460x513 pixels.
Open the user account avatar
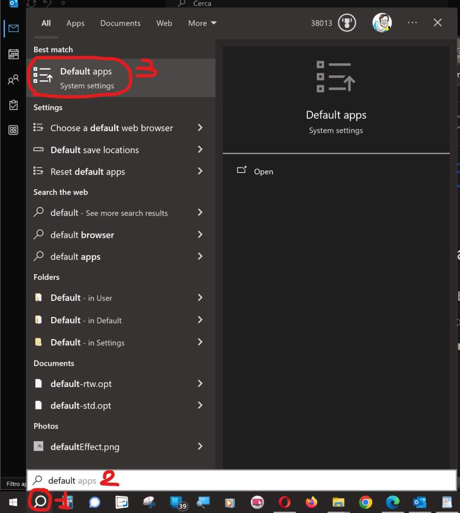382,23
